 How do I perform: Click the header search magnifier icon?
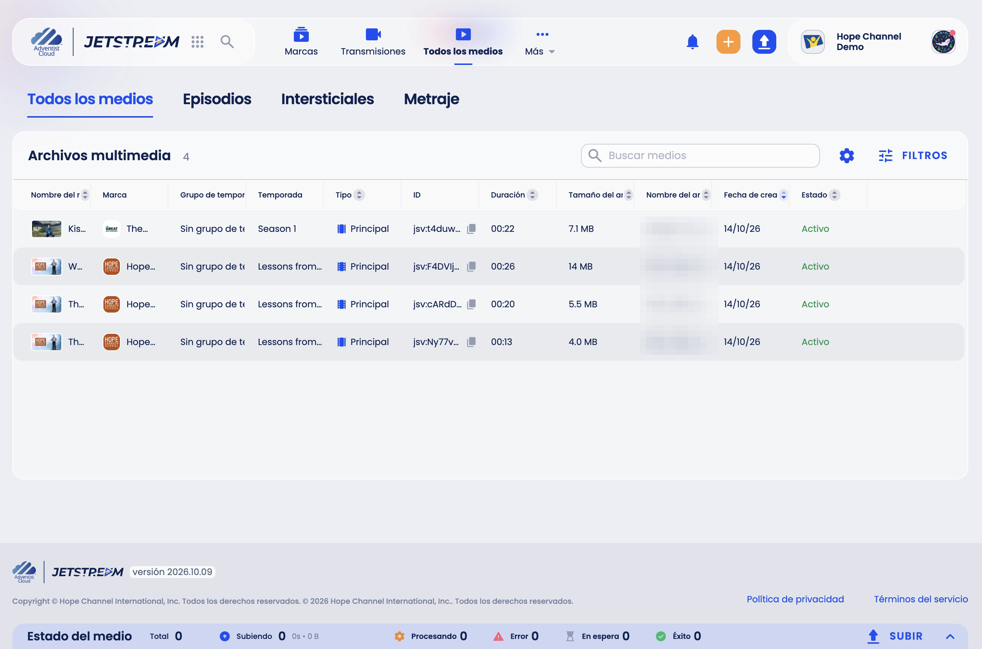coord(227,42)
